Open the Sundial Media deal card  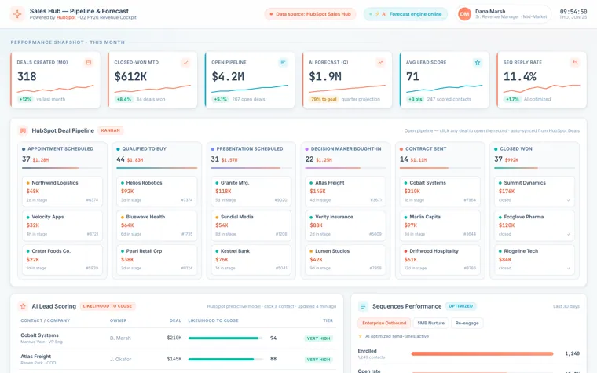[251, 225]
